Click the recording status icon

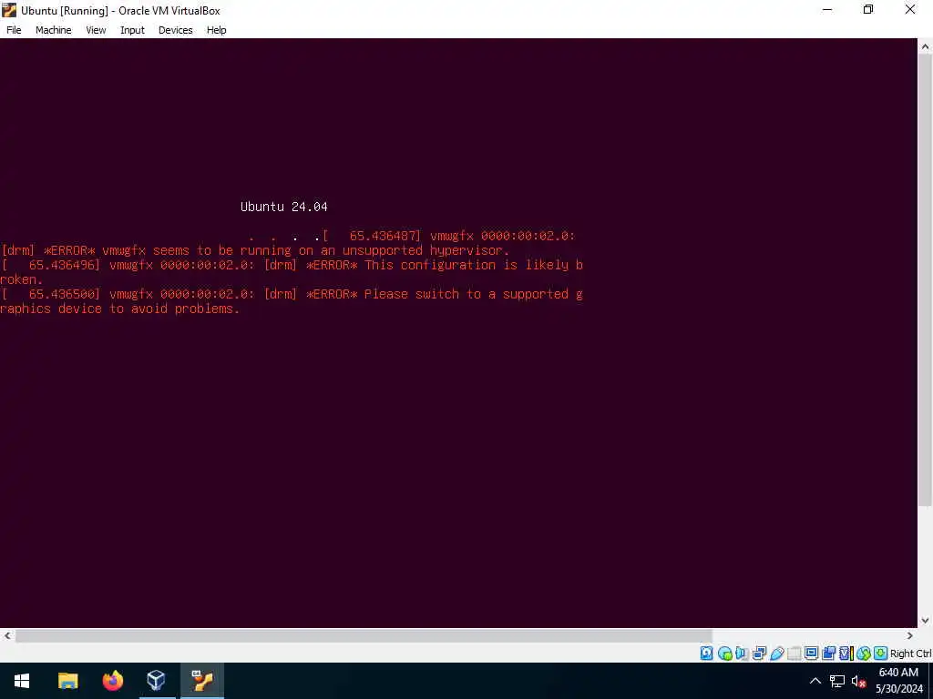[x=828, y=653]
